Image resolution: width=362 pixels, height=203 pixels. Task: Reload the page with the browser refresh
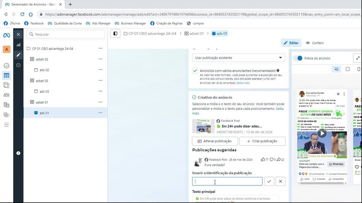(x=23, y=14)
